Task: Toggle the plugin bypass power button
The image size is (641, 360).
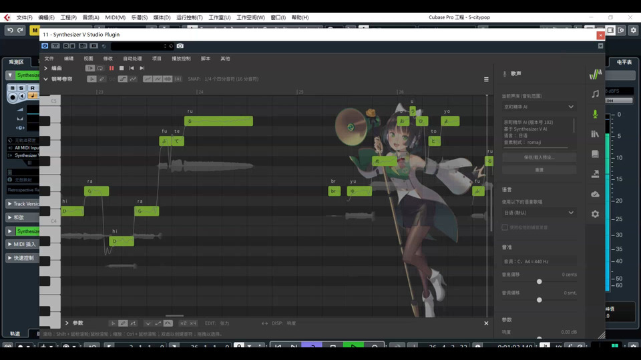Action: [x=45, y=46]
